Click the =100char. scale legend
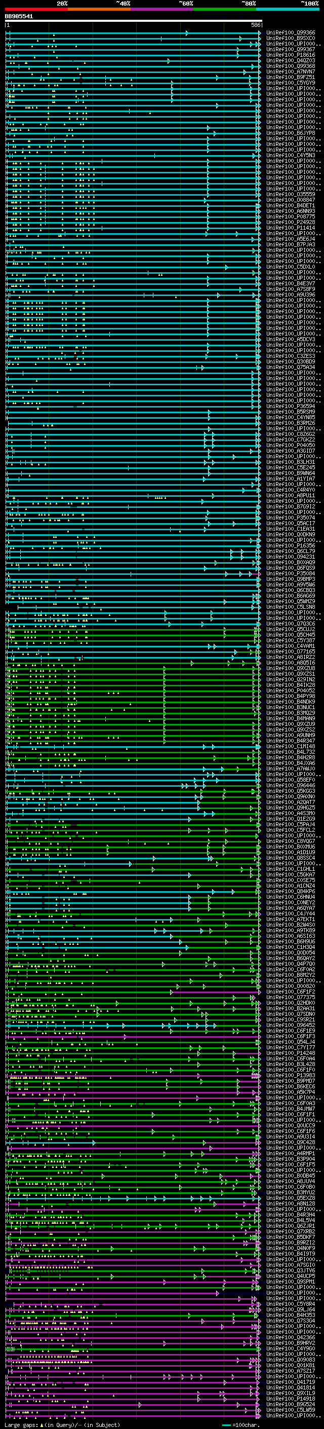The width and height of the screenshot is (324, 1429). [x=240, y=1424]
